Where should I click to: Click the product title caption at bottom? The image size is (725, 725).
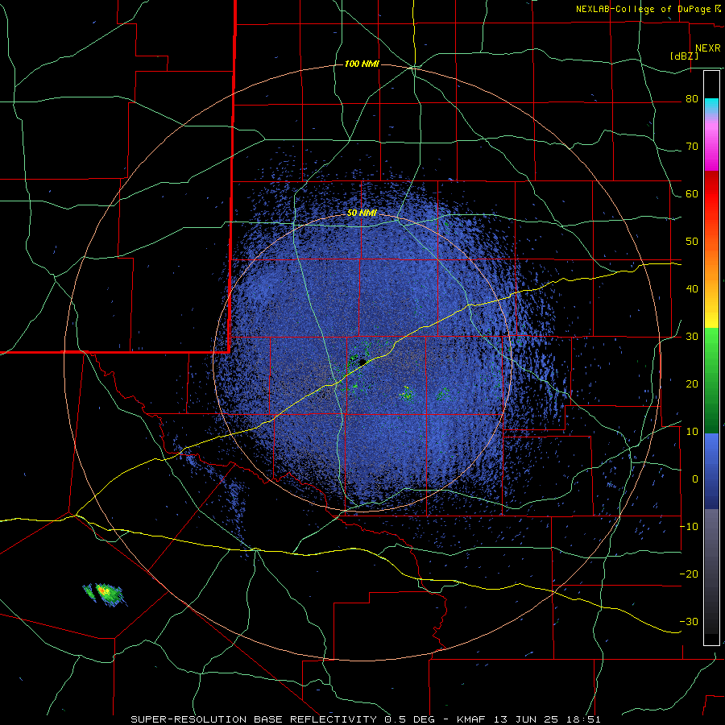(366, 719)
